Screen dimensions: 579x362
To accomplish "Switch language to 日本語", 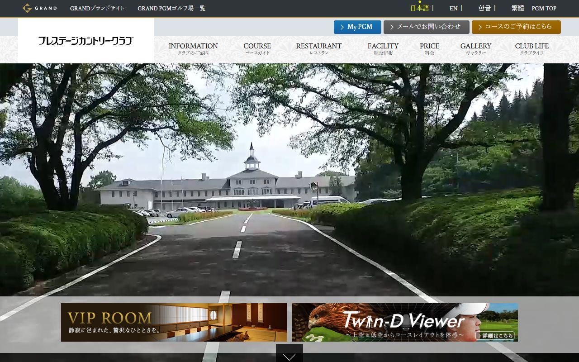I will tap(419, 8).
